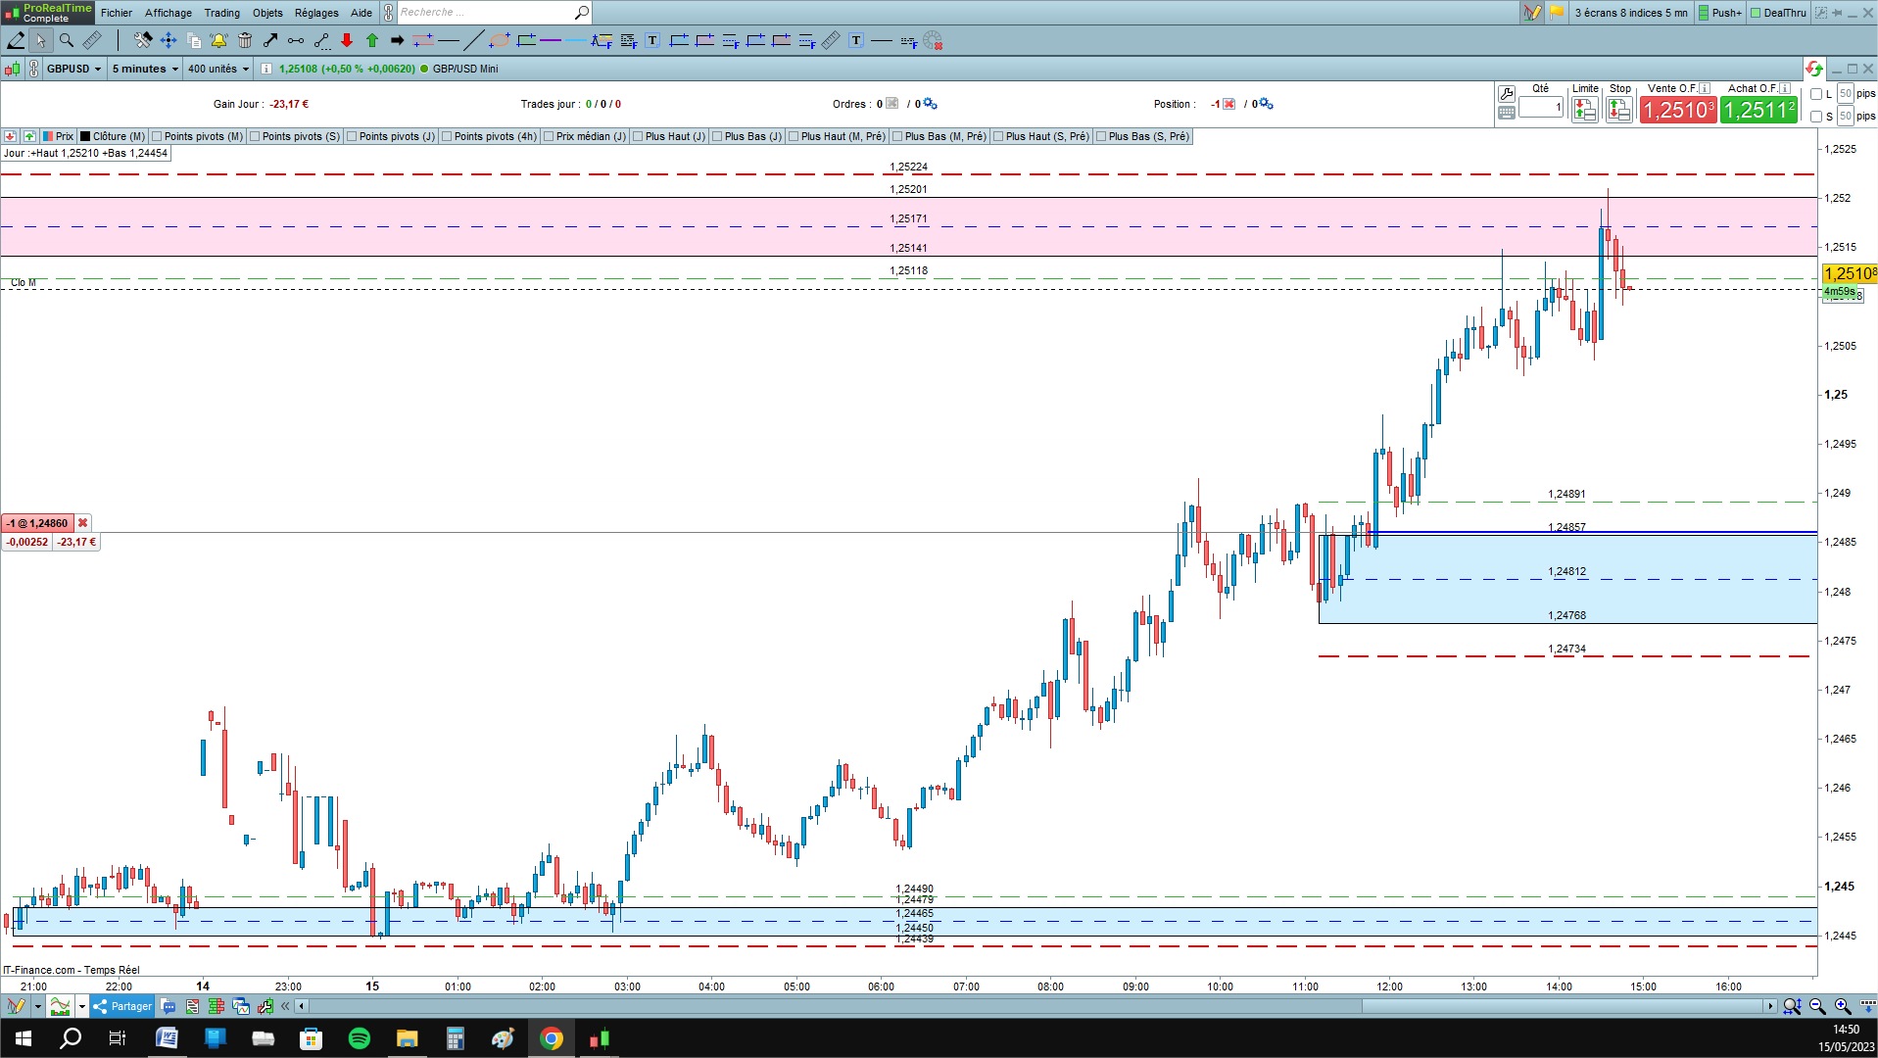Tick the L limit pips checkbox
The width and height of the screenshot is (1878, 1058).
click(x=1816, y=94)
